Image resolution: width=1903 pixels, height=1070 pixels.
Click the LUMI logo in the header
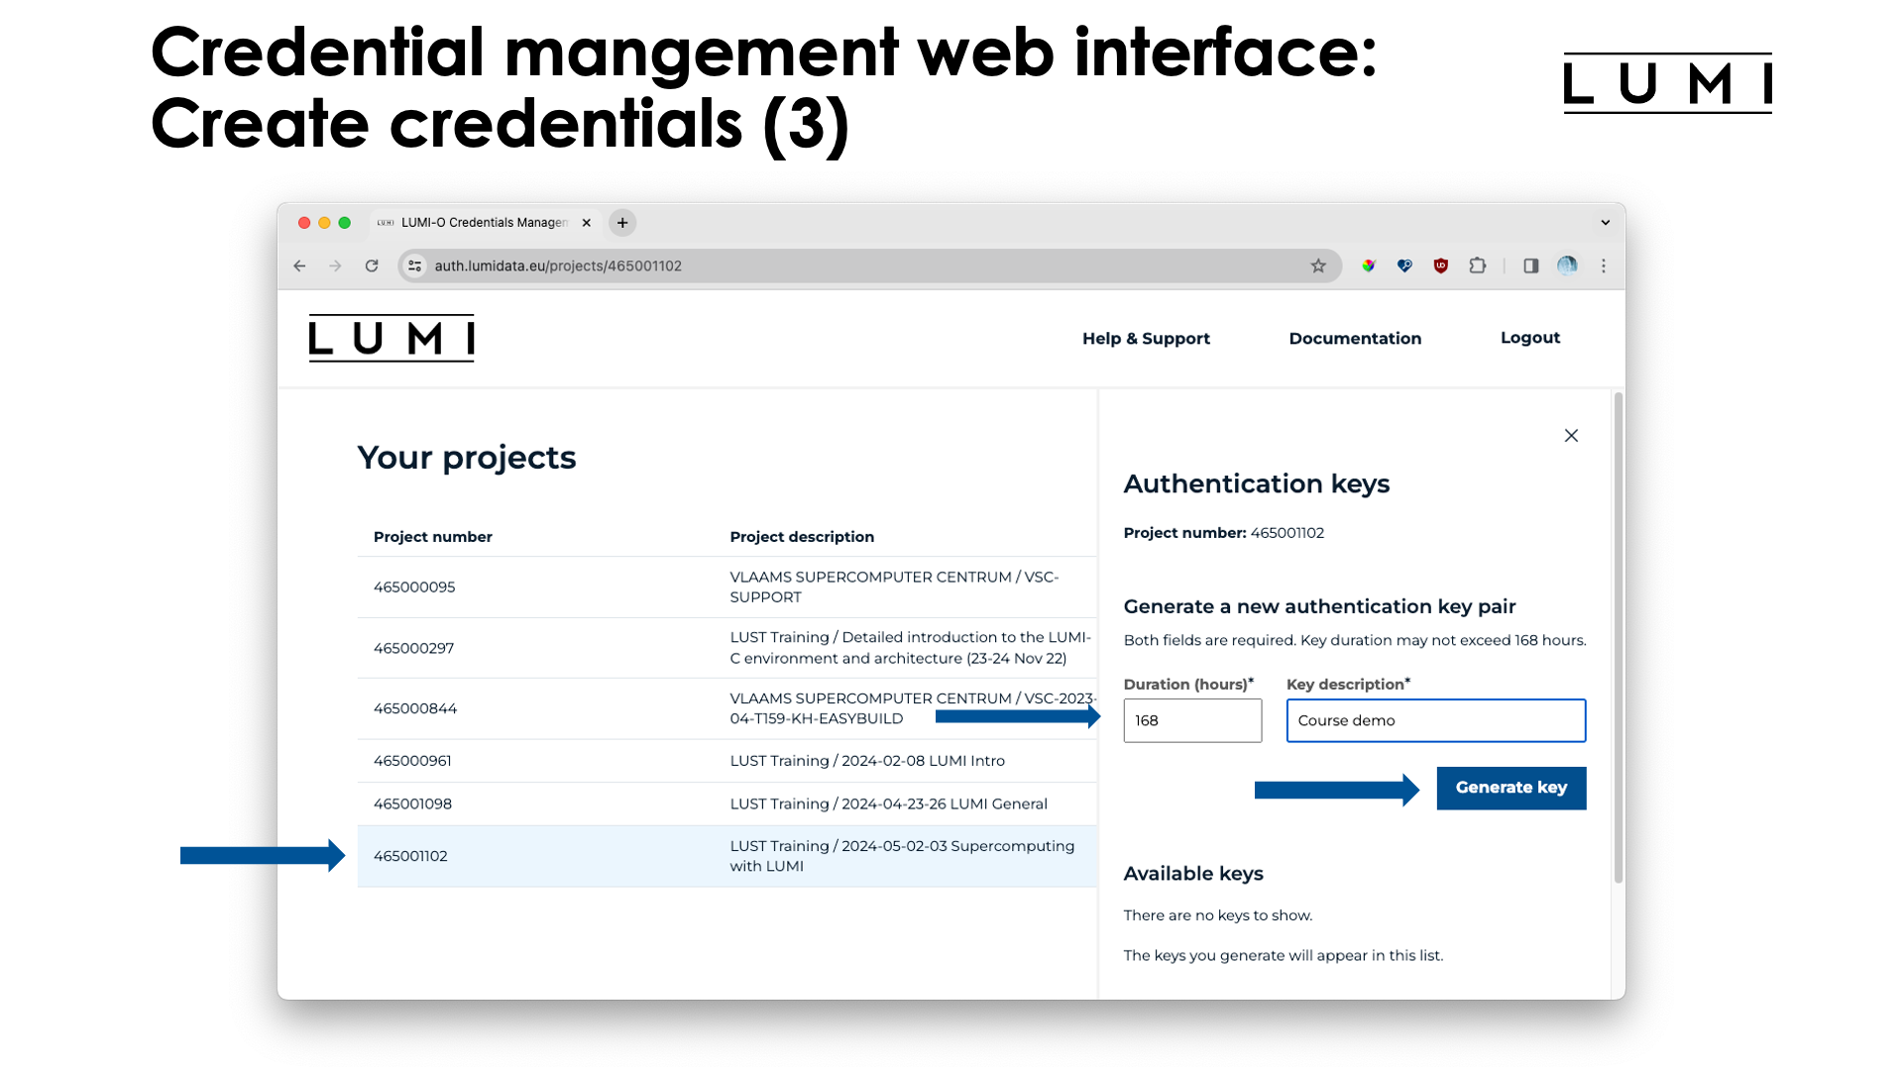coord(392,339)
